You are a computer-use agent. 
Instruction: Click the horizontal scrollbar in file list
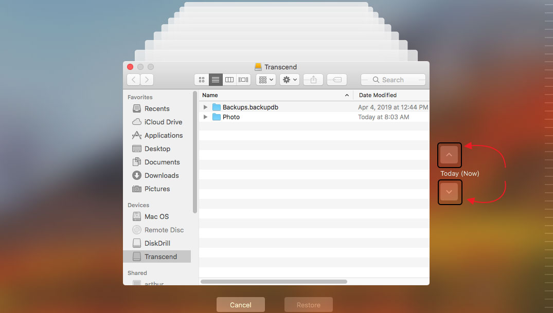pos(274,281)
